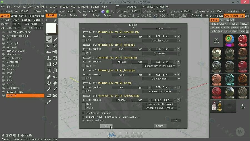Open the Symmetry menu

point(41,7)
